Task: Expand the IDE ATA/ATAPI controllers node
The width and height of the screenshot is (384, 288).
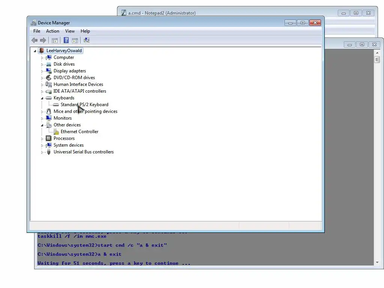Action: (42, 91)
